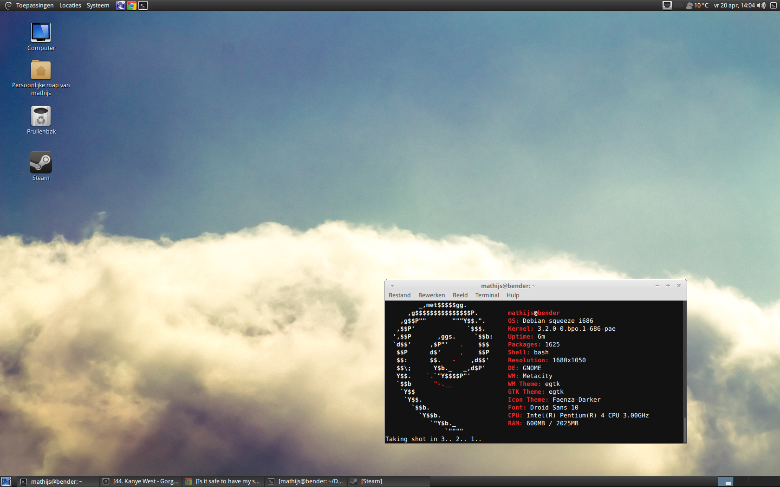Open calendar from date and time clock
The image size is (780, 487).
pos(734,6)
